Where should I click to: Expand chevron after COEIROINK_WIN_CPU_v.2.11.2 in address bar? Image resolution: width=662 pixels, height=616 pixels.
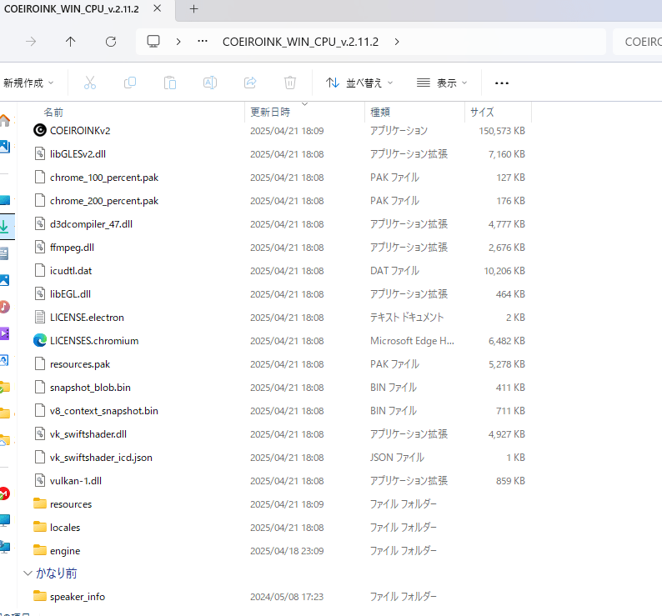coord(397,42)
